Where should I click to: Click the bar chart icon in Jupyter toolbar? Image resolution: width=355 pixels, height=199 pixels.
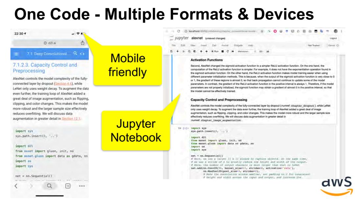pyautogui.click(x=268, y=51)
